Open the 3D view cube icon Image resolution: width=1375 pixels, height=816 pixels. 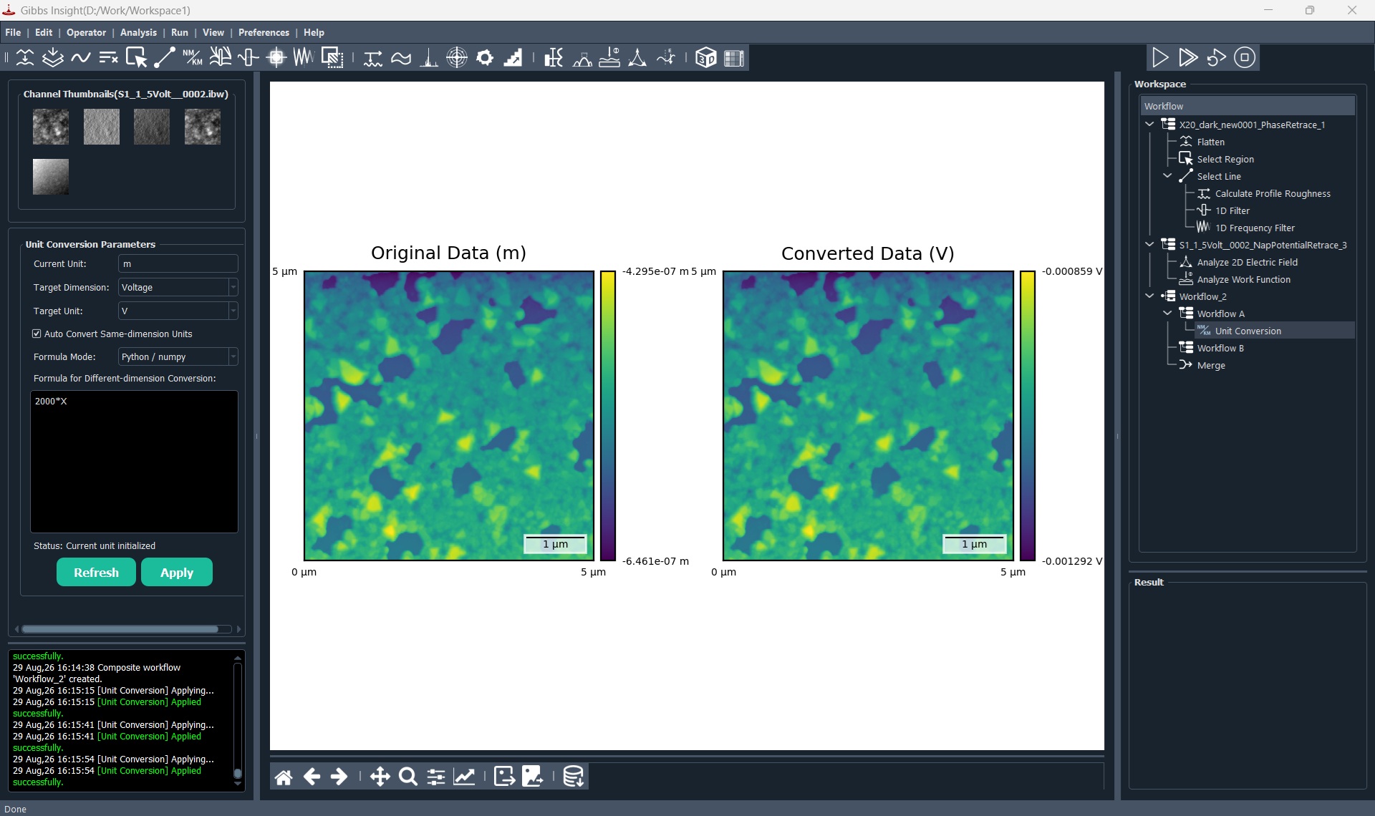coord(705,58)
